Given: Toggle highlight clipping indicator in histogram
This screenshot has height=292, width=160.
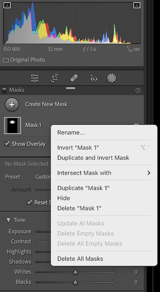Looking at the screenshot, I should coord(137,5).
